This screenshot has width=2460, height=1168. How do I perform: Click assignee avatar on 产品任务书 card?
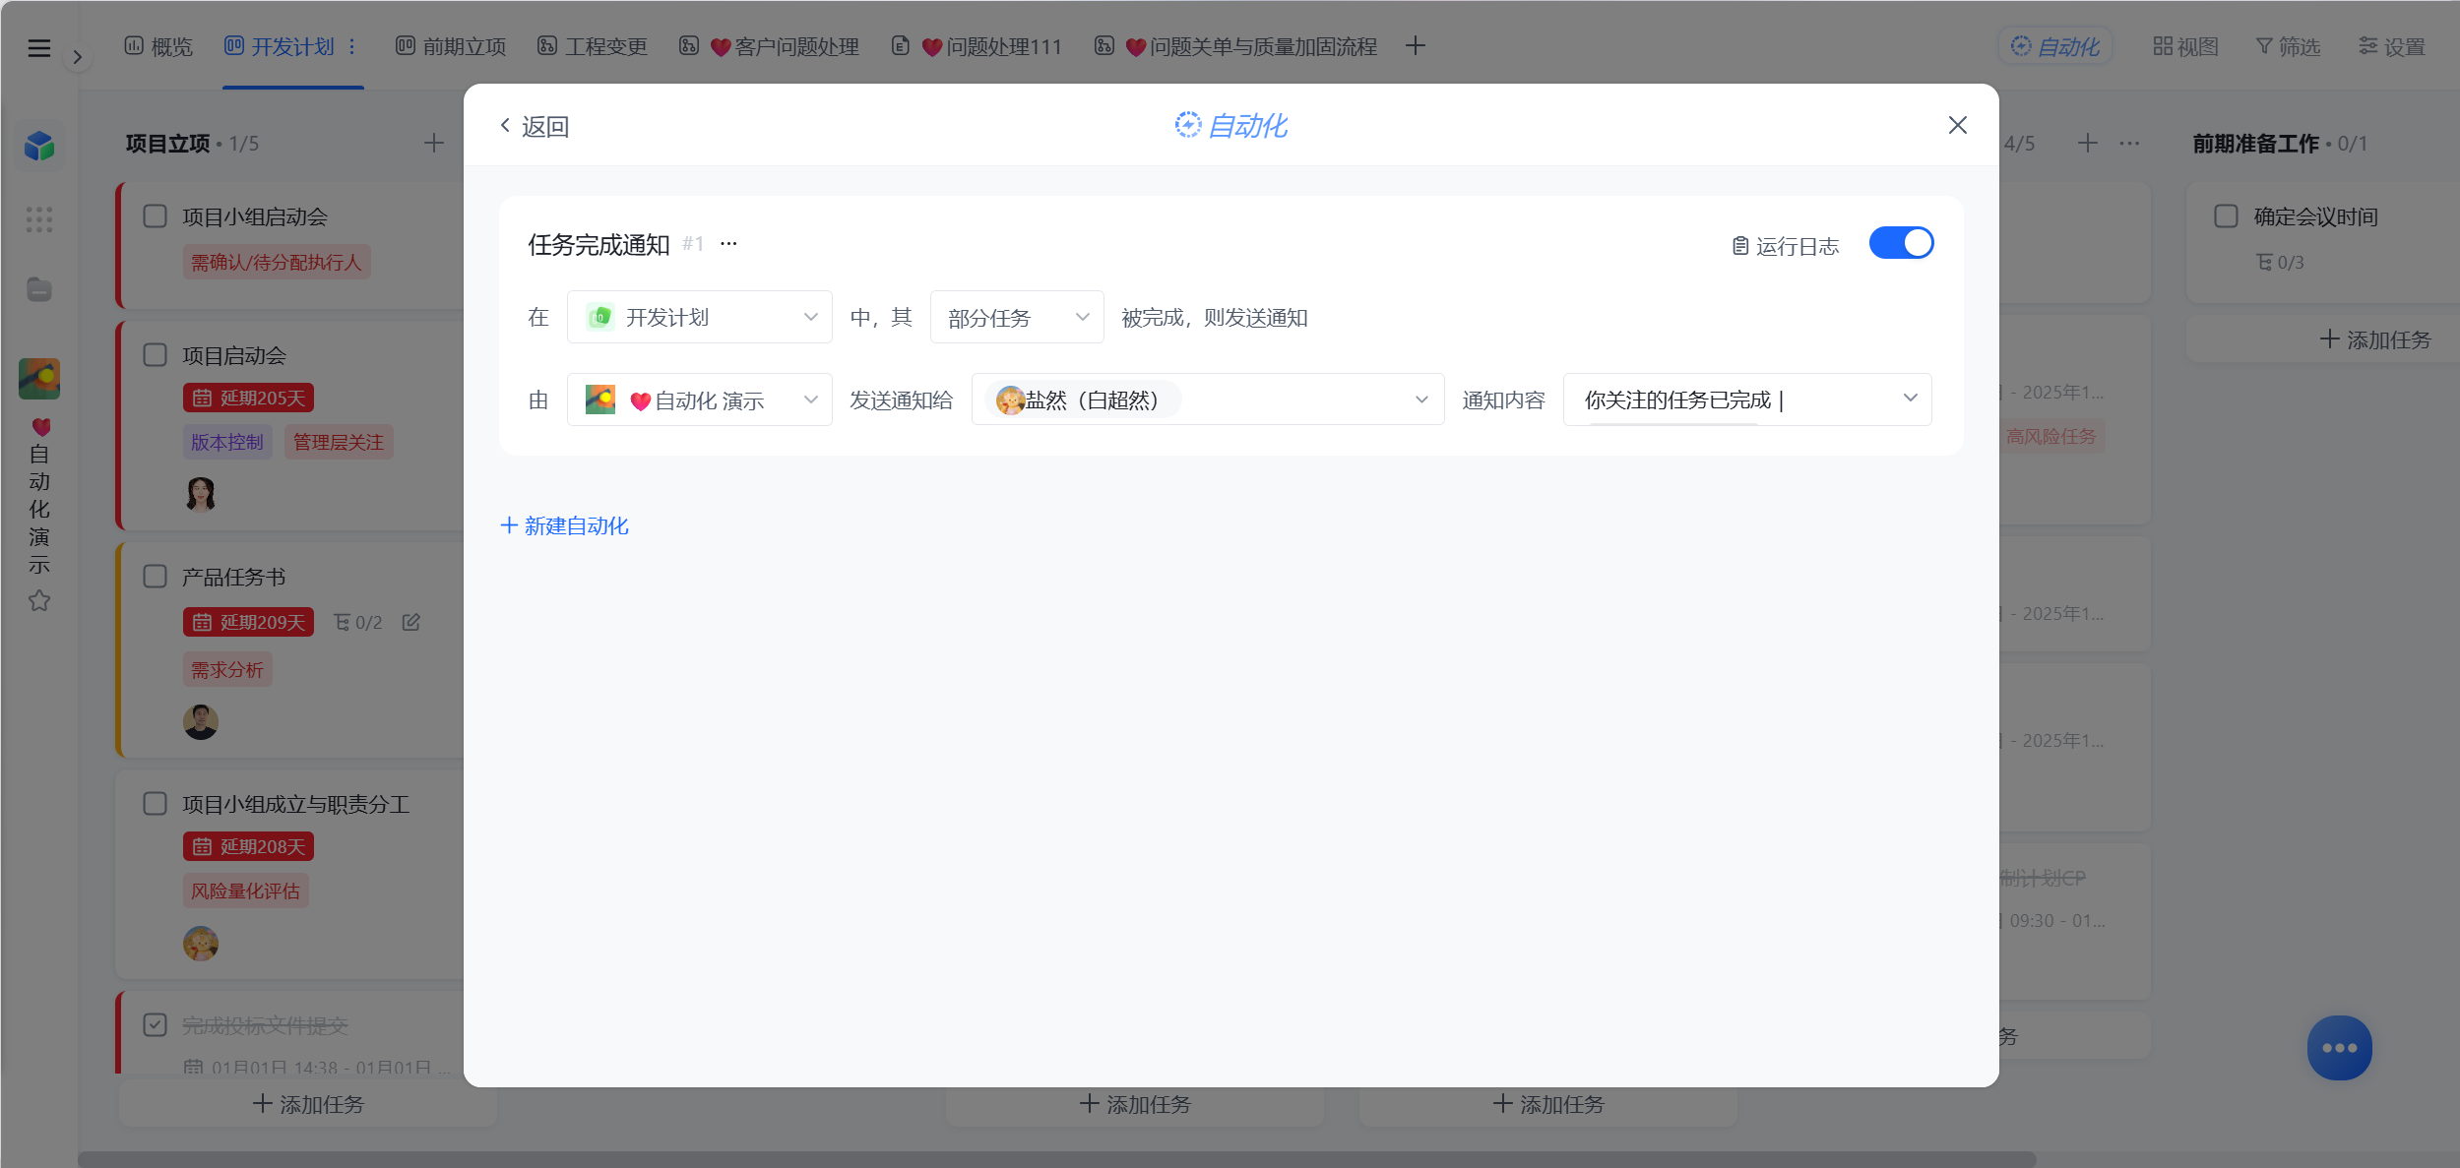[201, 722]
